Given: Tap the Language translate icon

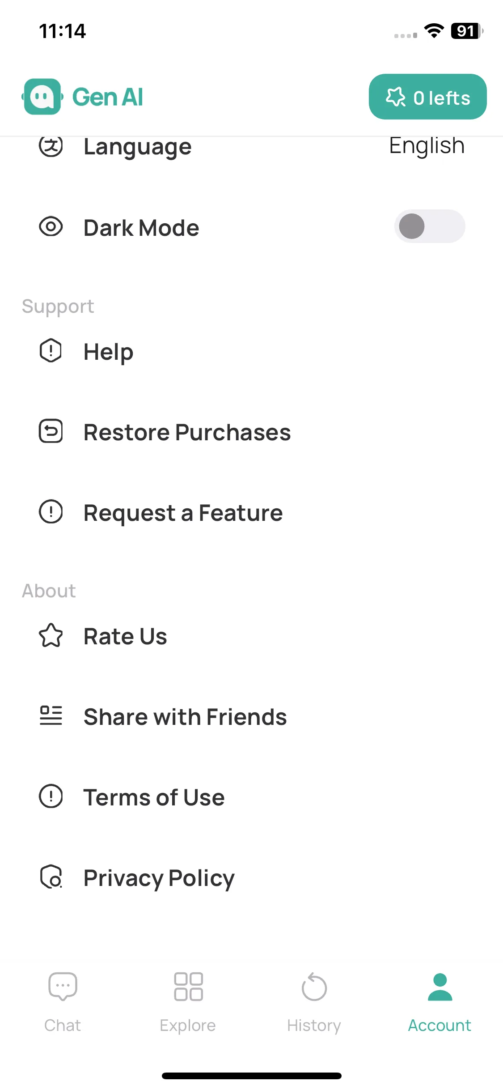Looking at the screenshot, I should (x=51, y=146).
